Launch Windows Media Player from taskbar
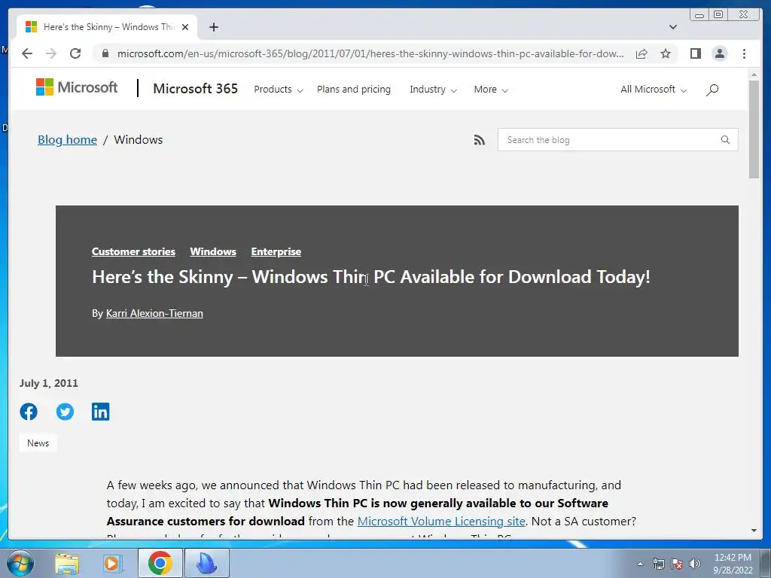Viewport: 771px width, 578px height. 112,564
